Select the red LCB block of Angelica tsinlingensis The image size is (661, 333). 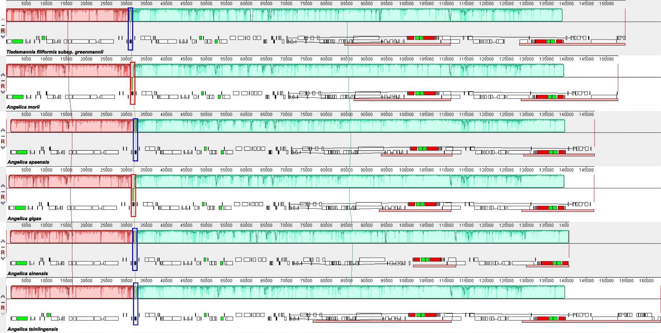pos(72,292)
